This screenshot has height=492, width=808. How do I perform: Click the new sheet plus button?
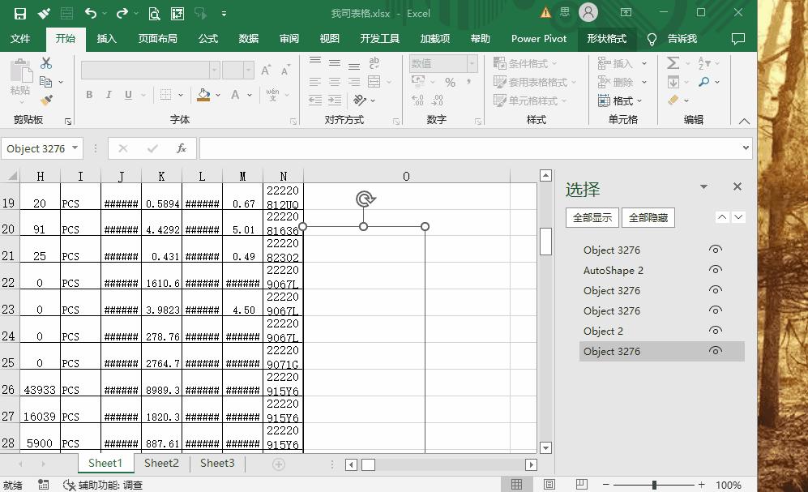278,463
